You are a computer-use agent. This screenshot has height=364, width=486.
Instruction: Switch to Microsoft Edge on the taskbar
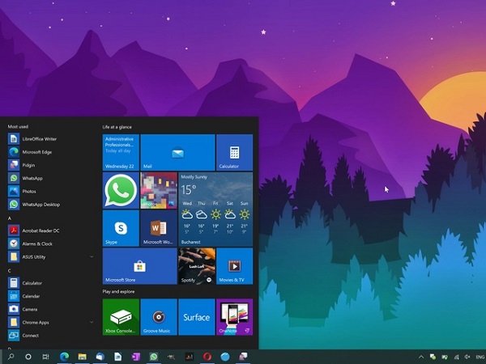(x=64, y=357)
